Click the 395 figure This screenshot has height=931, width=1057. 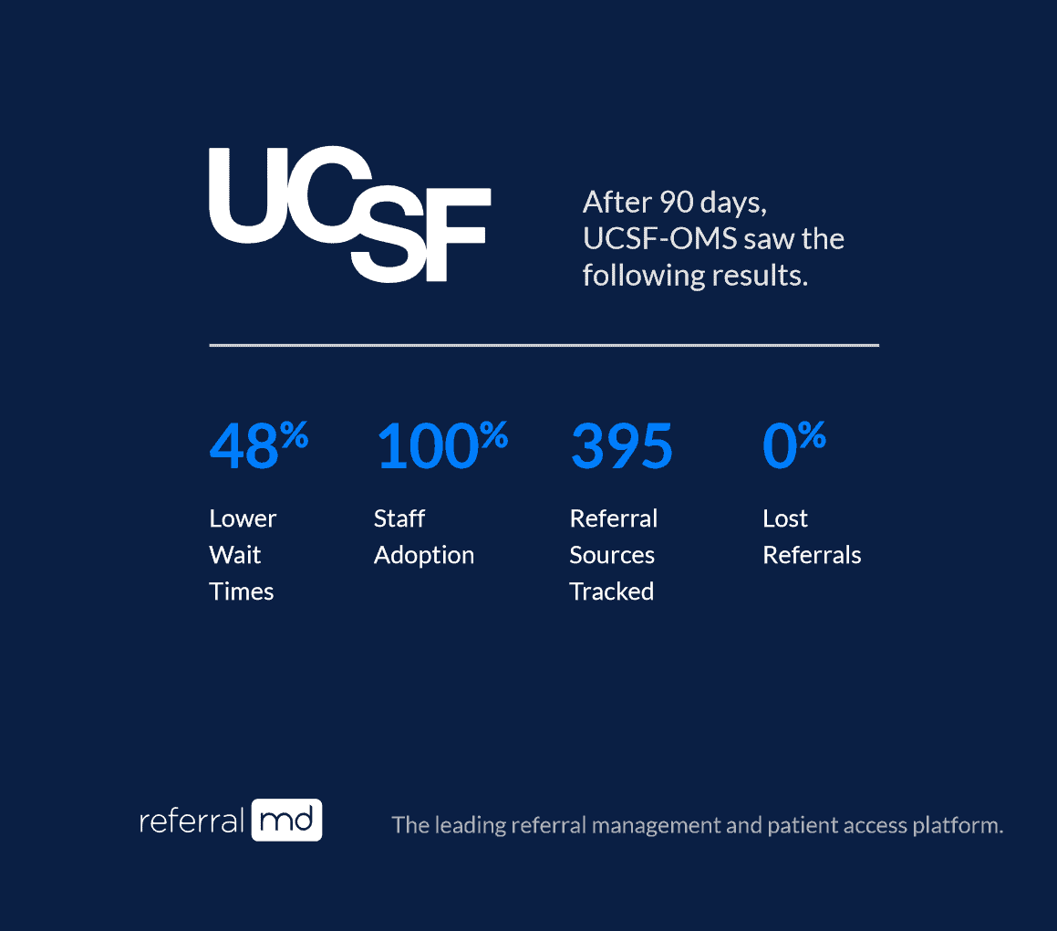[622, 445]
